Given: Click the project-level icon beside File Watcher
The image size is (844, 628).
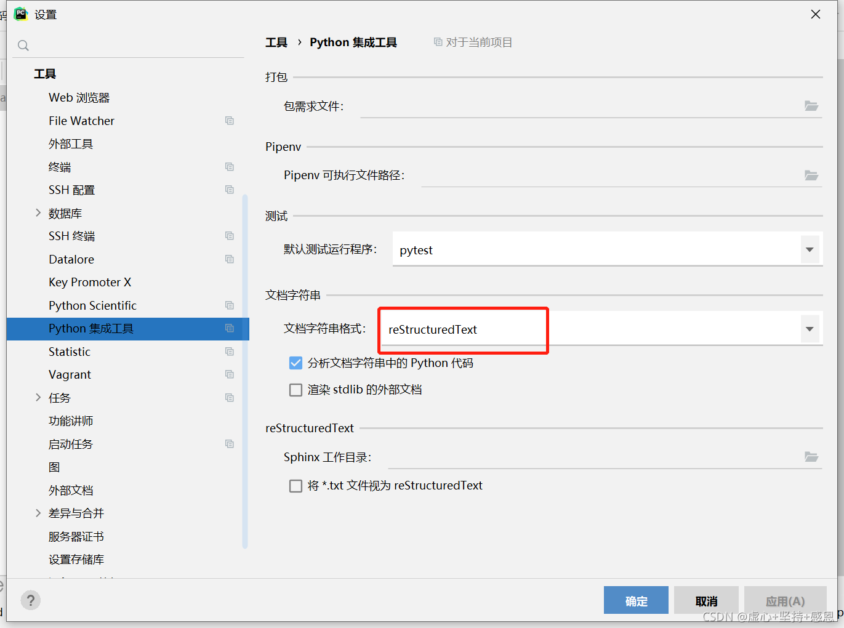Looking at the screenshot, I should coord(230,121).
